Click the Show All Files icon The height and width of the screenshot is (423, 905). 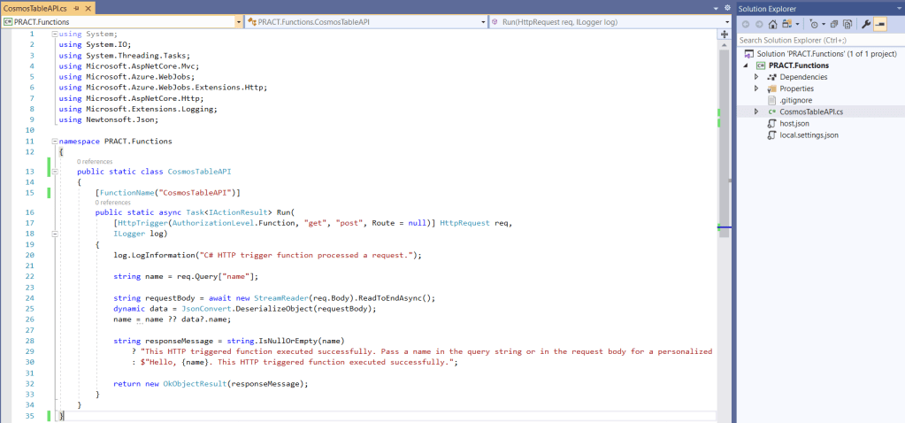point(847,24)
